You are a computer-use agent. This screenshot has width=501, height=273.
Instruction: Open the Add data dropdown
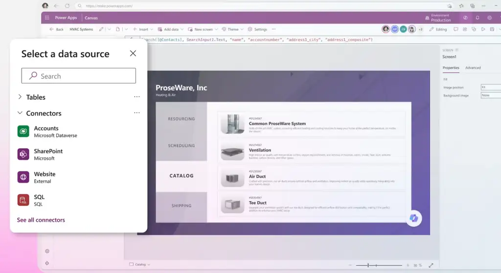tap(171, 29)
